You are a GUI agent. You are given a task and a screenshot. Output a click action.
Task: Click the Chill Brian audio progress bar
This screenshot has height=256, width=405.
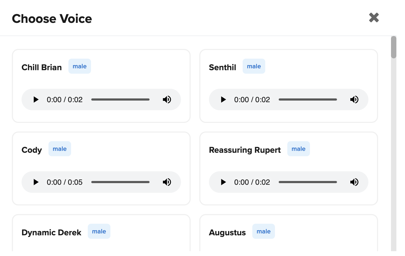coord(120,100)
